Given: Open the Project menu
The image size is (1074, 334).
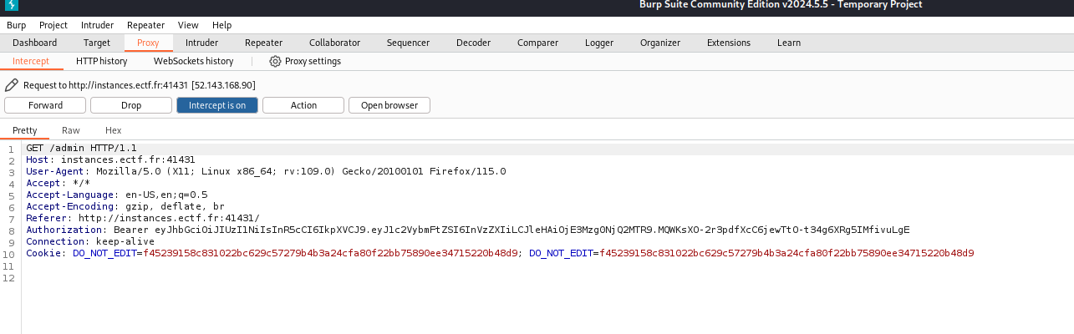Looking at the screenshot, I should coord(53,25).
